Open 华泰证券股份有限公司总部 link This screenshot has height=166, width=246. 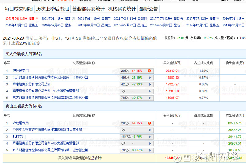pyautogui.click(x=32, y=84)
